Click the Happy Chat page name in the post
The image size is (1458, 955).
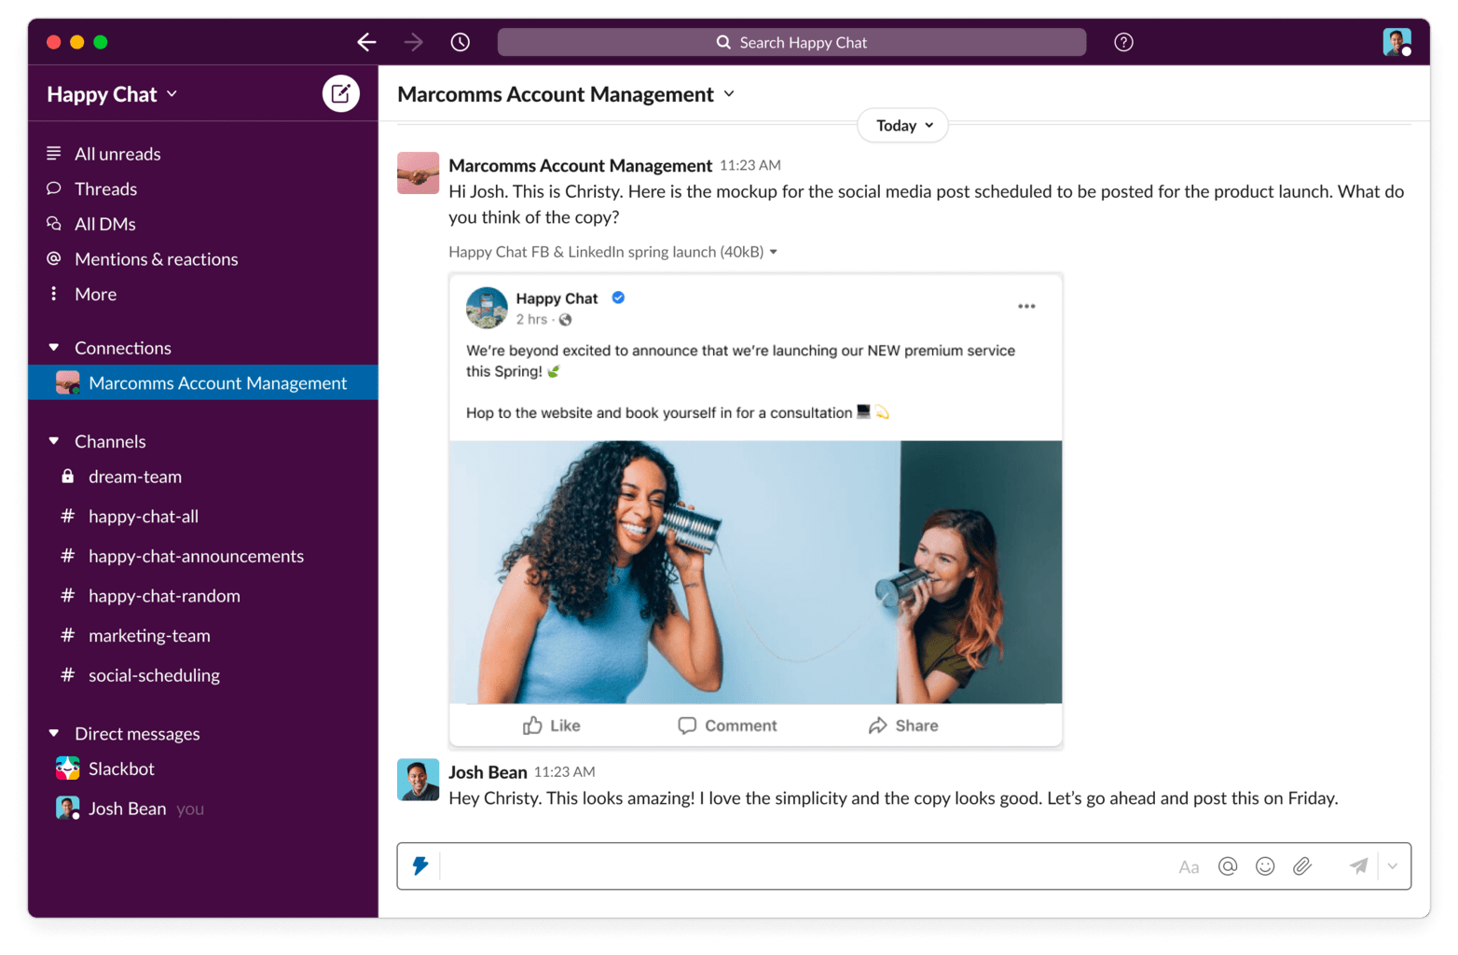(557, 298)
